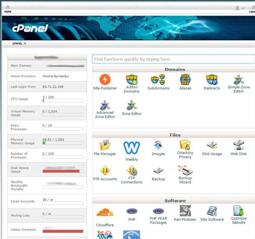The width and height of the screenshot is (255, 239).
Task: Click the cPanel logo banner
Action: (30, 28)
